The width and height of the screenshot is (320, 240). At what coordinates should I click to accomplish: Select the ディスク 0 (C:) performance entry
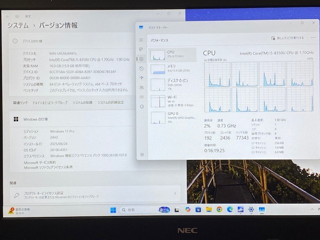click(x=172, y=84)
